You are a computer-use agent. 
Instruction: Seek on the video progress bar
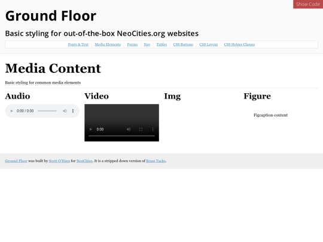[x=121, y=136]
